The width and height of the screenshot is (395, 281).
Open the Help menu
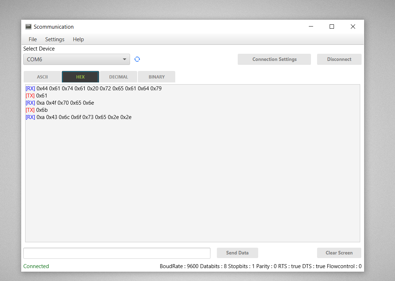point(78,39)
